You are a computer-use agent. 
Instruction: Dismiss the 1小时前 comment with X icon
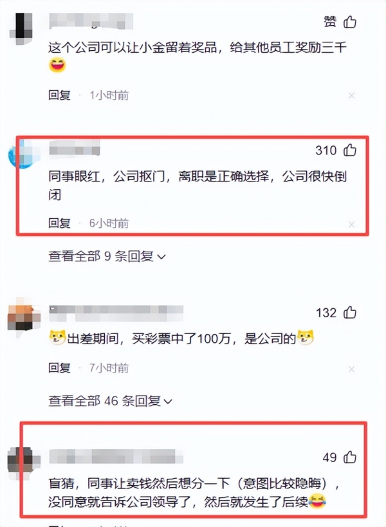[351, 96]
